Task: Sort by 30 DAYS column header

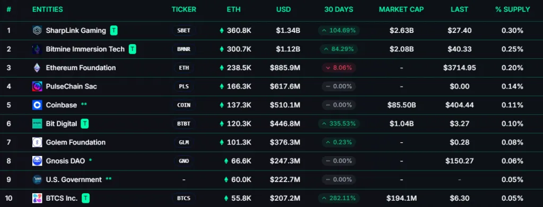Action: tap(339, 10)
